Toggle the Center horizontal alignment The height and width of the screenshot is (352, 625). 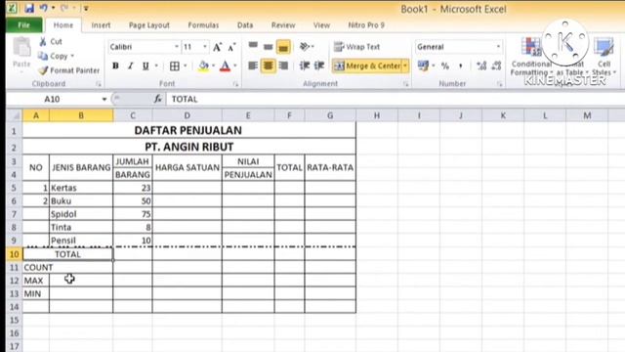point(269,66)
